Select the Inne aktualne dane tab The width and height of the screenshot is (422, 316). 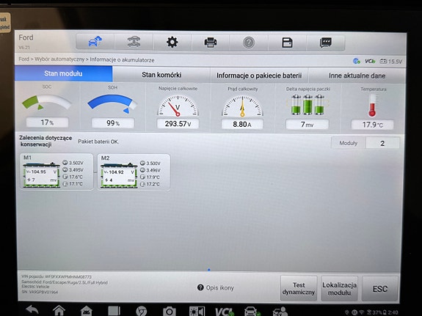coord(357,76)
